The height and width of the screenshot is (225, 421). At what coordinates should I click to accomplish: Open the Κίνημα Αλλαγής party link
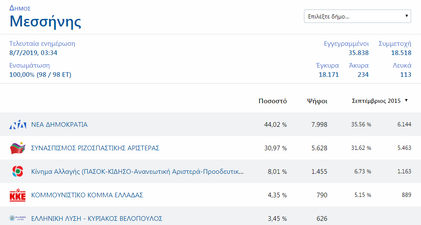click(137, 172)
